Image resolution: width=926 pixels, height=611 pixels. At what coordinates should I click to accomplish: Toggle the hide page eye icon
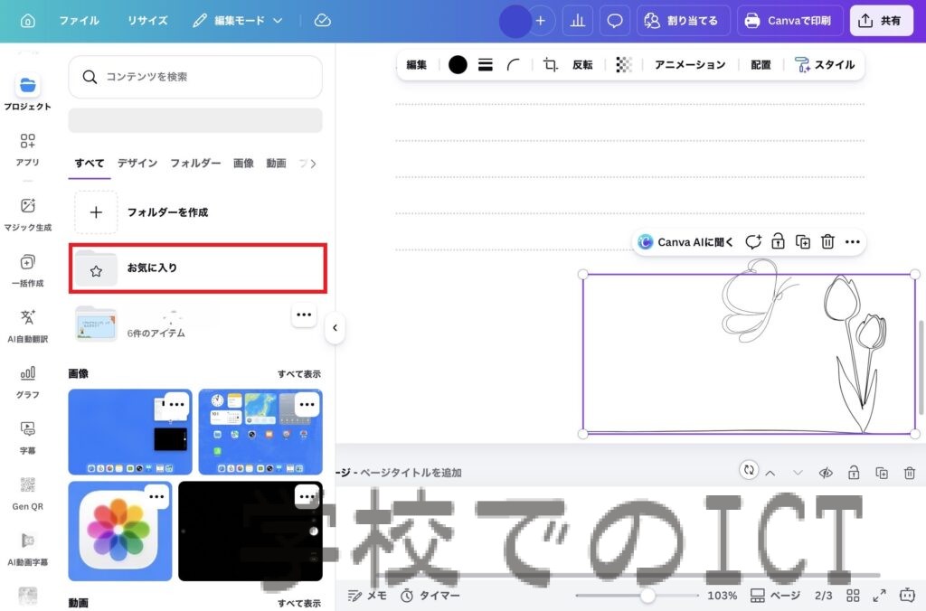[x=825, y=472]
